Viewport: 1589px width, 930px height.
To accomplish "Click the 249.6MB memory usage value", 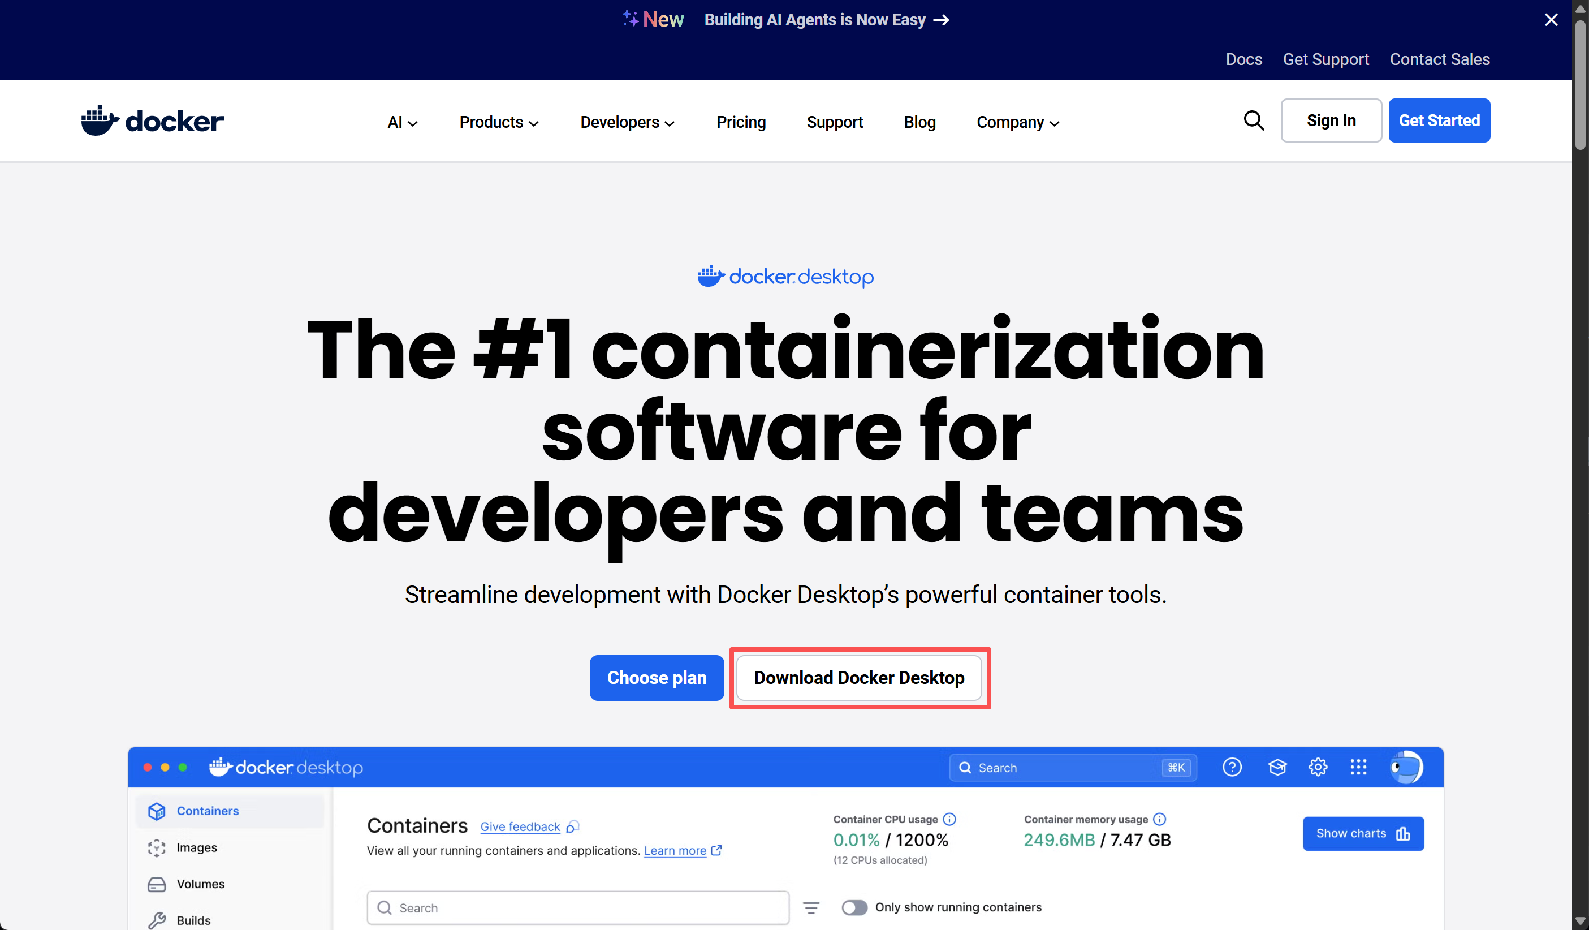I will point(1059,840).
